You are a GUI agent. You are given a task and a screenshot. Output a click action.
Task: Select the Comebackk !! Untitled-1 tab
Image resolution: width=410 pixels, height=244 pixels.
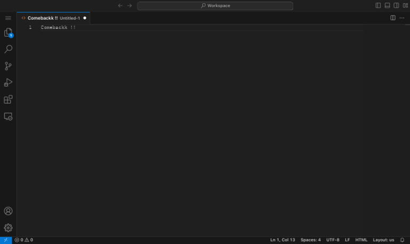point(53,18)
